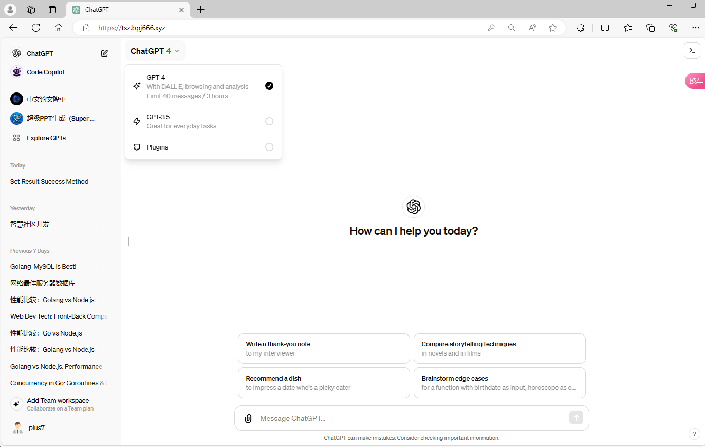The height and width of the screenshot is (447, 705).
Task: Select the GPT-3.5 radio button
Action: [x=269, y=121]
